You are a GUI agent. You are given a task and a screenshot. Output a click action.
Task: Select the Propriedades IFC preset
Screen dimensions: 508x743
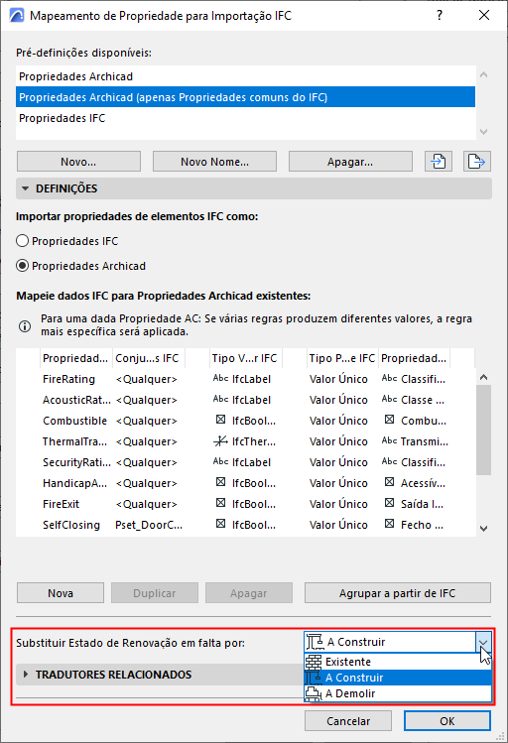point(245,118)
